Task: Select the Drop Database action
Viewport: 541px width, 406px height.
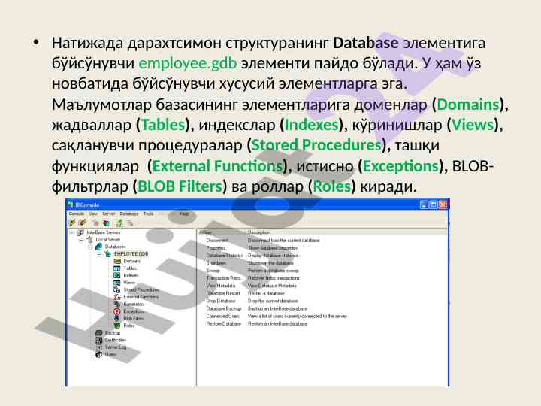Action: coord(221,301)
